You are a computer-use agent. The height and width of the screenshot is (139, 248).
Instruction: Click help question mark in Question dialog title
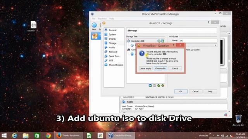coord(173,45)
